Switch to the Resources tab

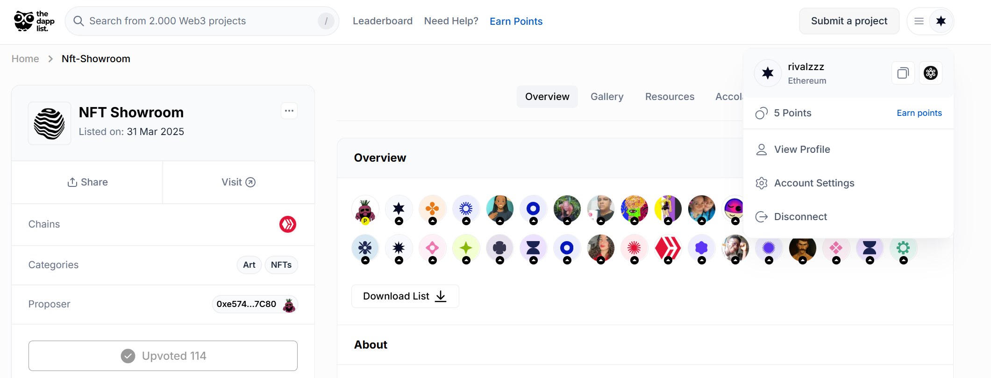670,97
